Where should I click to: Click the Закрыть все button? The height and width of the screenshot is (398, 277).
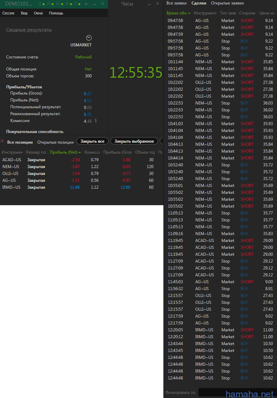point(92,141)
